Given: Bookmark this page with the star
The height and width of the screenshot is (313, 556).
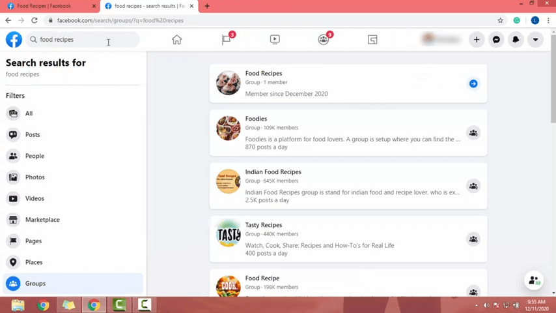Looking at the screenshot, I should point(500,20).
